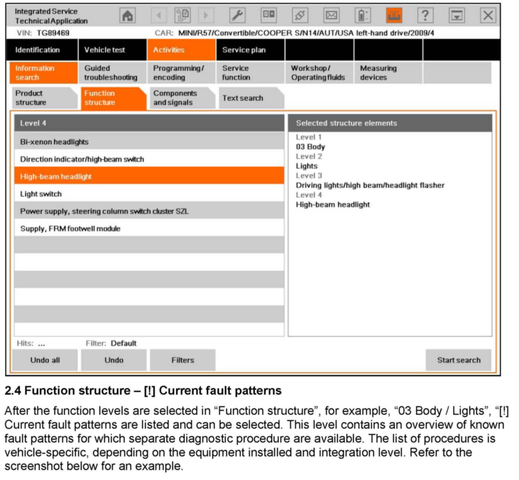Click the minimize-to-tray window icon
This screenshot has width=519, height=480.
(457, 15)
